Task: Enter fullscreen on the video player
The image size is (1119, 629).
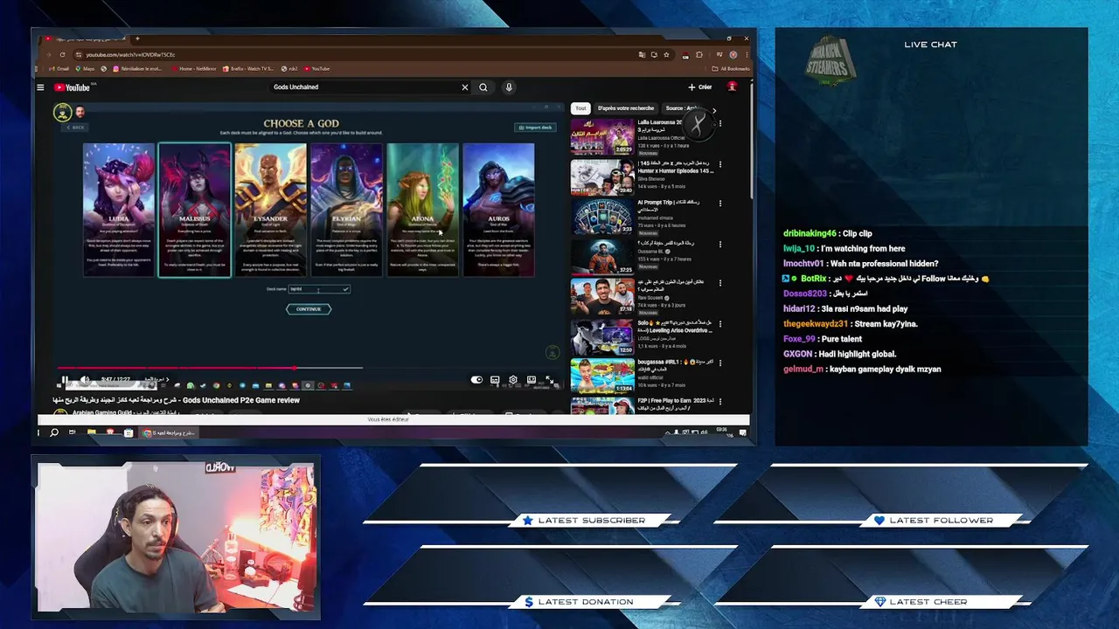Action: [x=550, y=380]
